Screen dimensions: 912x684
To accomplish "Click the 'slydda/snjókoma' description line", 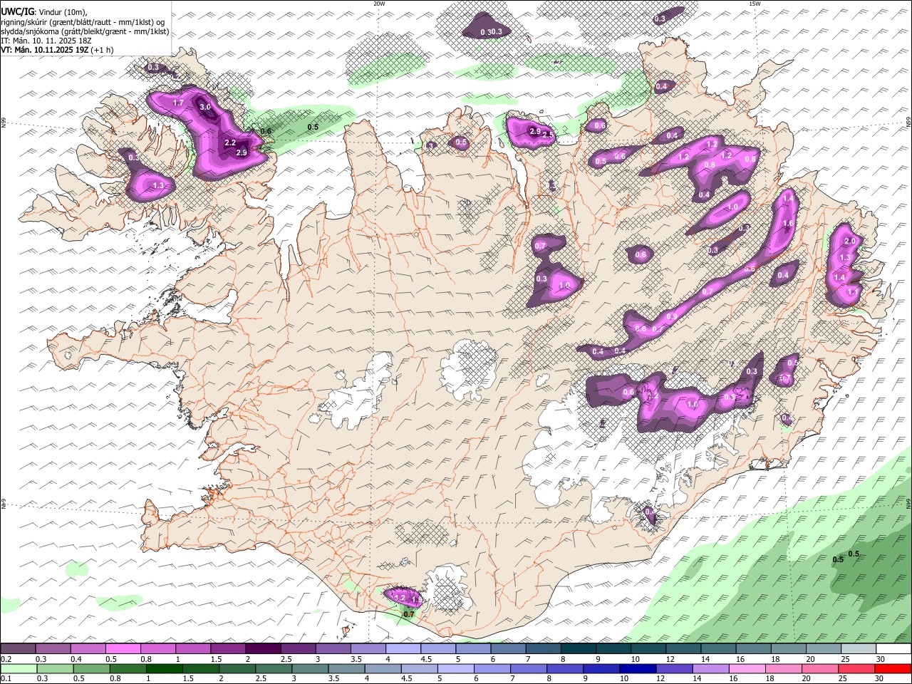I will click(85, 31).
